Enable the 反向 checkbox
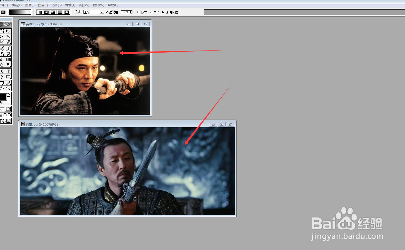Image resolution: width=405 pixels, height=250 pixels. pyautogui.click(x=139, y=12)
